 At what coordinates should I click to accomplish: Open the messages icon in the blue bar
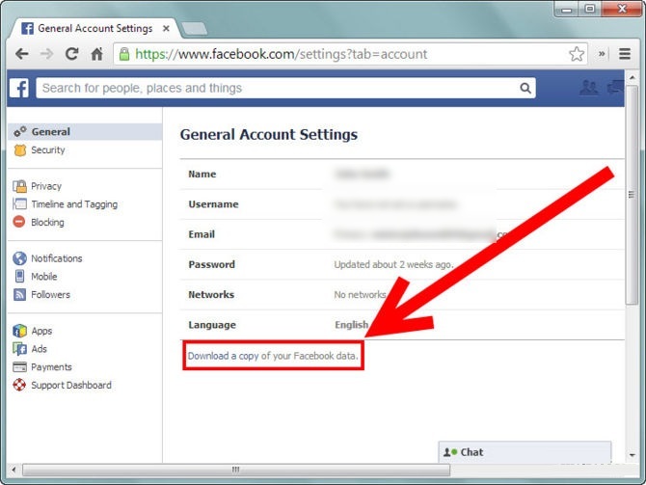[x=615, y=88]
